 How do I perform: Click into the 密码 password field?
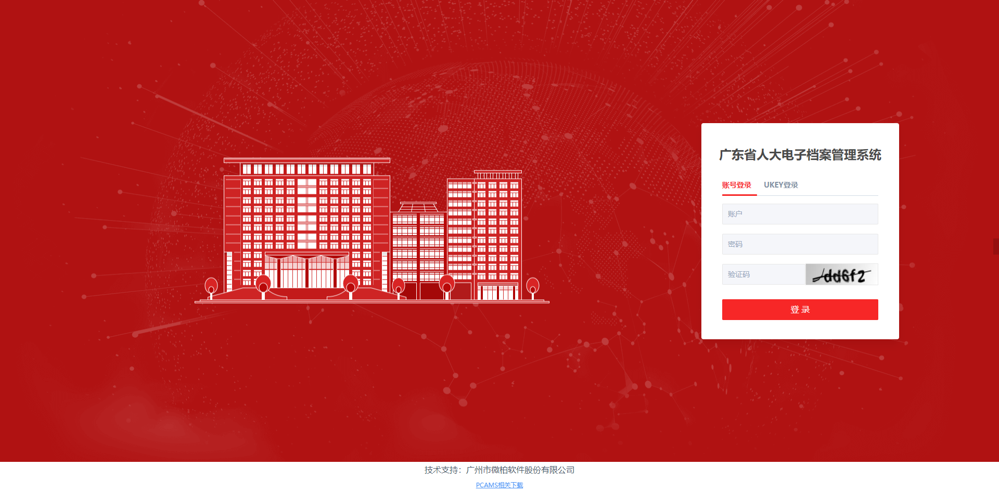800,244
